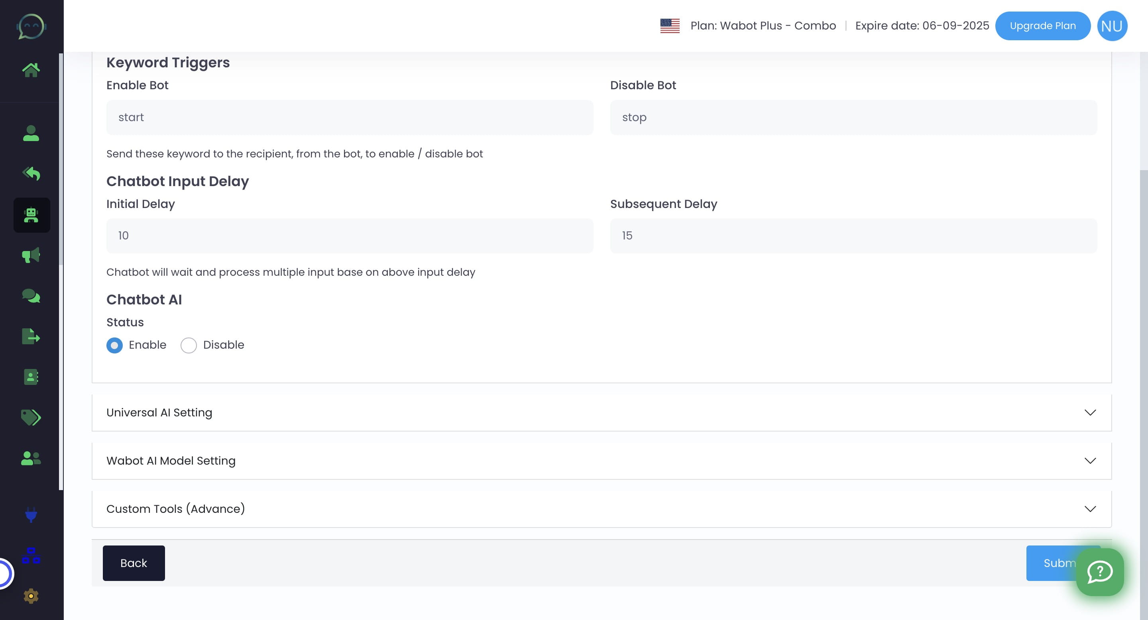Image resolution: width=1148 pixels, height=620 pixels.
Task: Click the Back button
Action: click(x=134, y=563)
